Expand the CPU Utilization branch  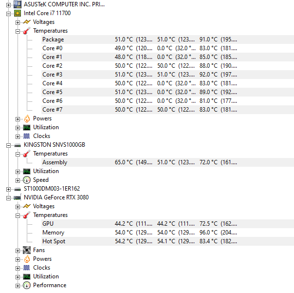click(18, 128)
